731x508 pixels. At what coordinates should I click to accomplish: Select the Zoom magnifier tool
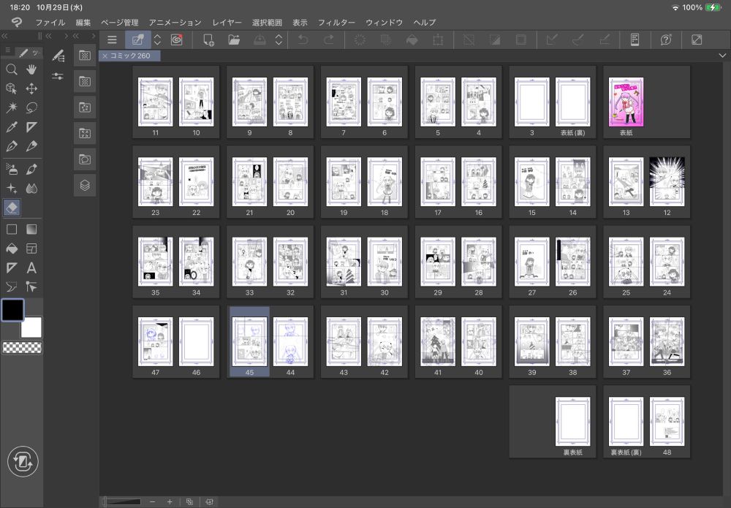(12, 70)
